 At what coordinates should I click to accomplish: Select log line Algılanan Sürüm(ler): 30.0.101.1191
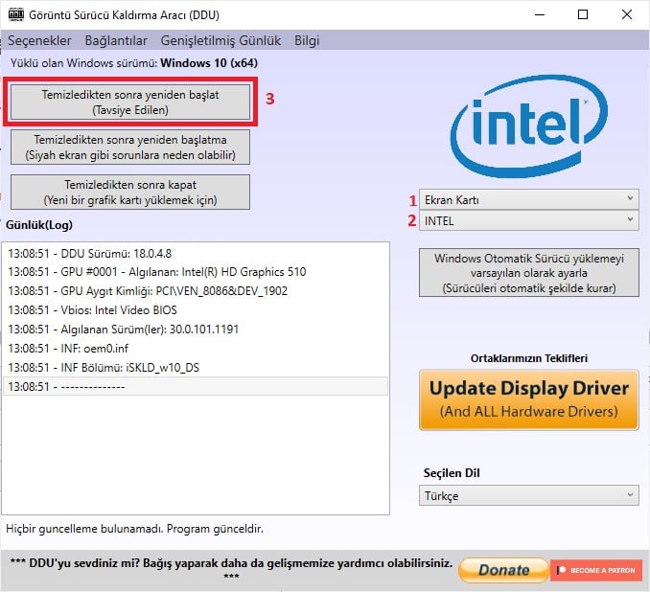point(196,330)
